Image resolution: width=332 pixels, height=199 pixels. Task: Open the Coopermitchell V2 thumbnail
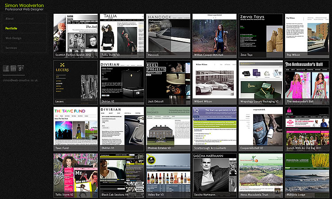[x=261, y=129]
